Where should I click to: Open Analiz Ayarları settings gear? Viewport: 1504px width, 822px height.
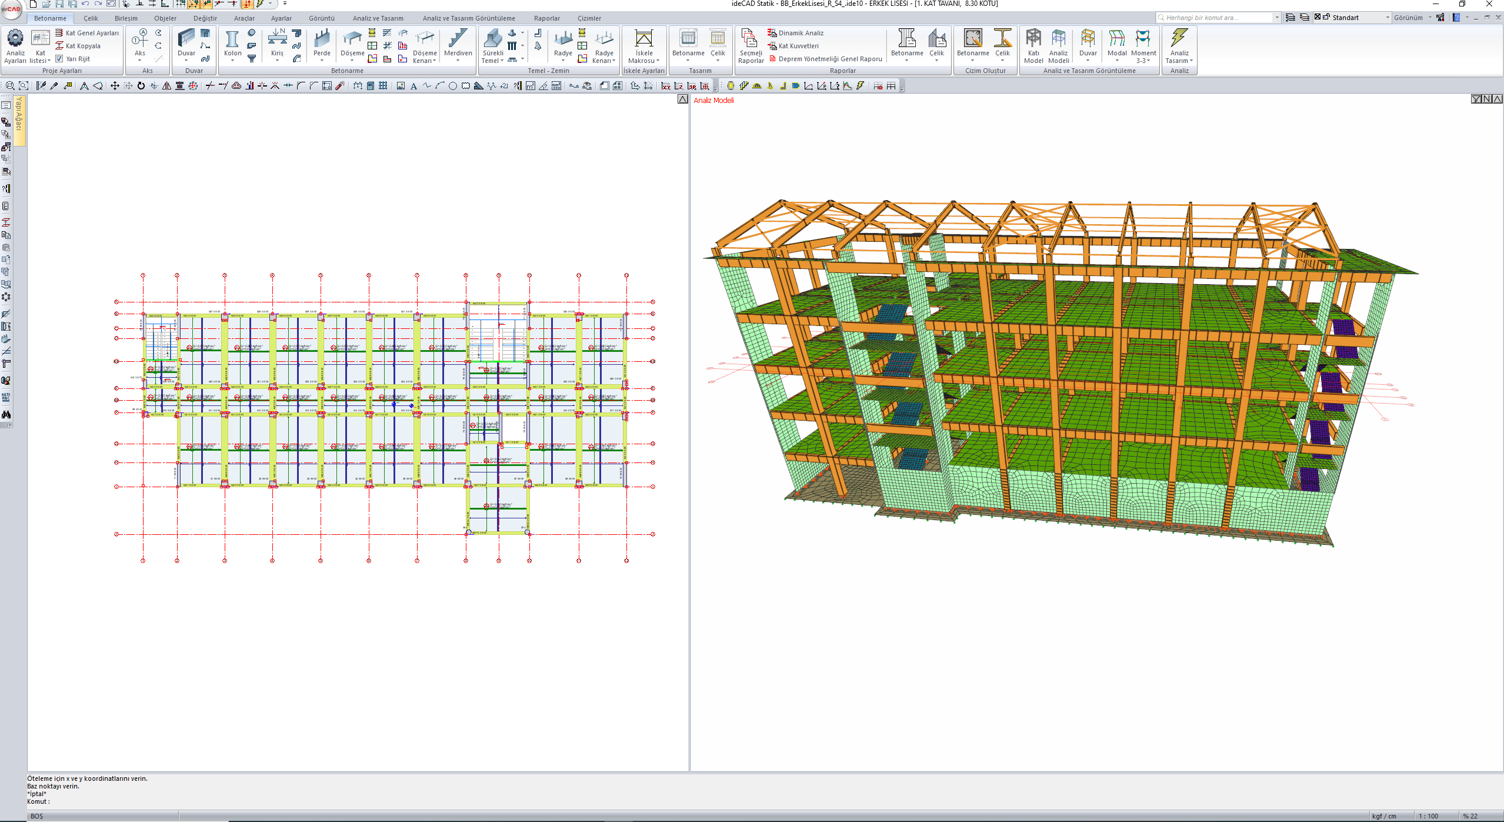[x=15, y=39]
